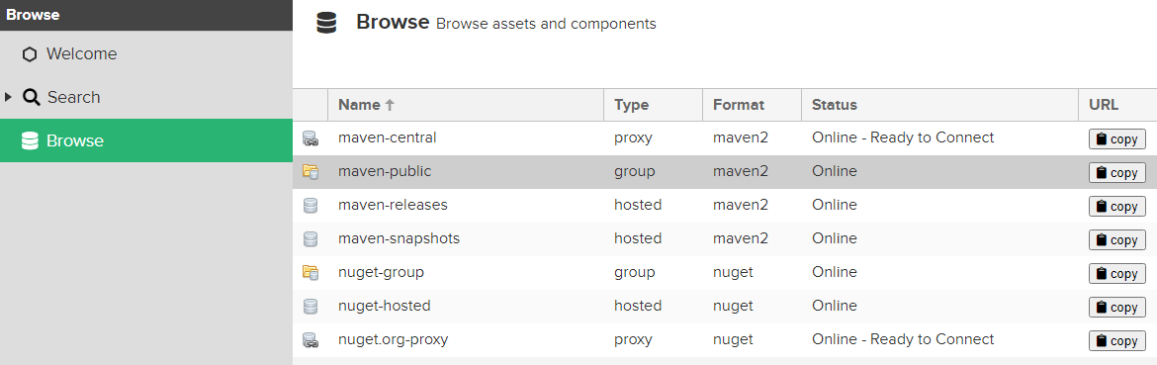The image size is (1157, 365).
Task: Go to the Welcome sidebar item
Action: click(x=146, y=53)
